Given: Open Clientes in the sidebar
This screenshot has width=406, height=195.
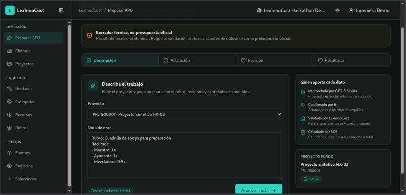Looking at the screenshot, I should coord(34,51).
